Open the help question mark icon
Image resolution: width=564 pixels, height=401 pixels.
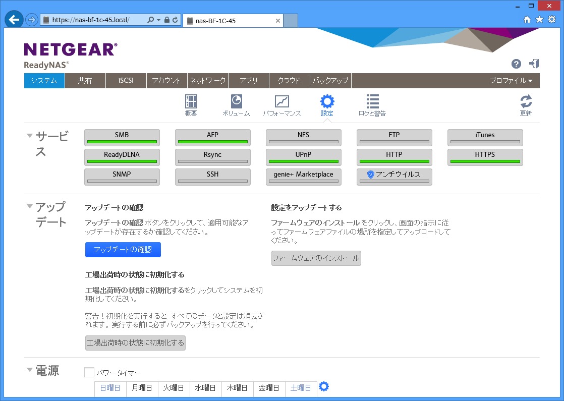click(x=516, y=64)
